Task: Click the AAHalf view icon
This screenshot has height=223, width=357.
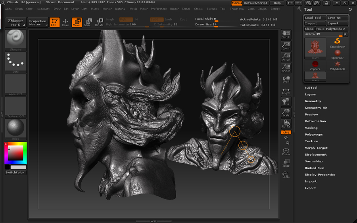Action: 286,68
